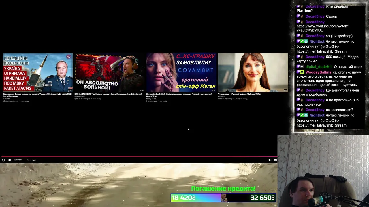Visit the Kinoman channel
This screenshot has width=369, height=207.
pos(221,97)
